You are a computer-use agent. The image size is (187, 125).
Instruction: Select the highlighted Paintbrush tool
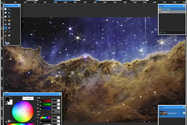5,28
